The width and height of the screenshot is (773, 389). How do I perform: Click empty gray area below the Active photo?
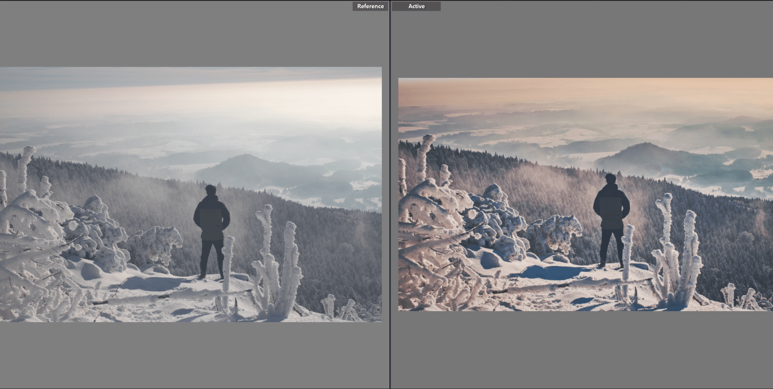(584, 348)
